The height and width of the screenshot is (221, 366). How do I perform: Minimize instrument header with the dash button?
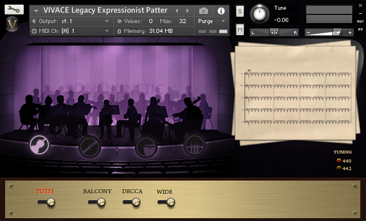pyautogui.click(x=360, y=13)
